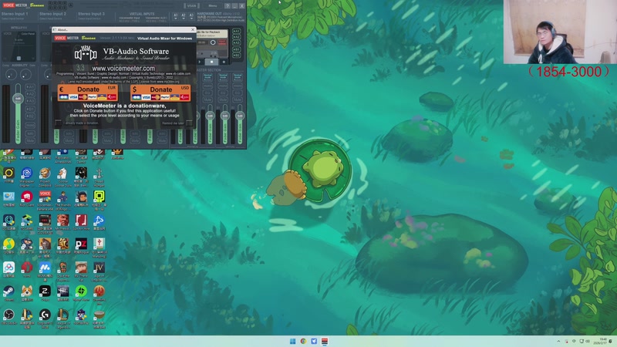This screenshot has height=347, width=617.
Task: Open Dead by Daylight desktop icon
Action: click(x=62, y=293)
